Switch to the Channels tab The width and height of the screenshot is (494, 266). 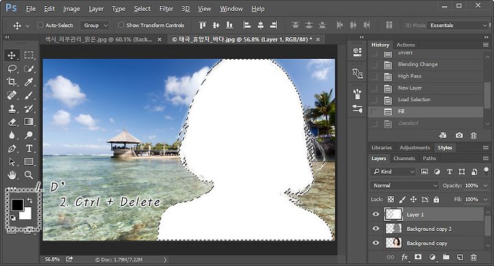(x=404, y=158)
